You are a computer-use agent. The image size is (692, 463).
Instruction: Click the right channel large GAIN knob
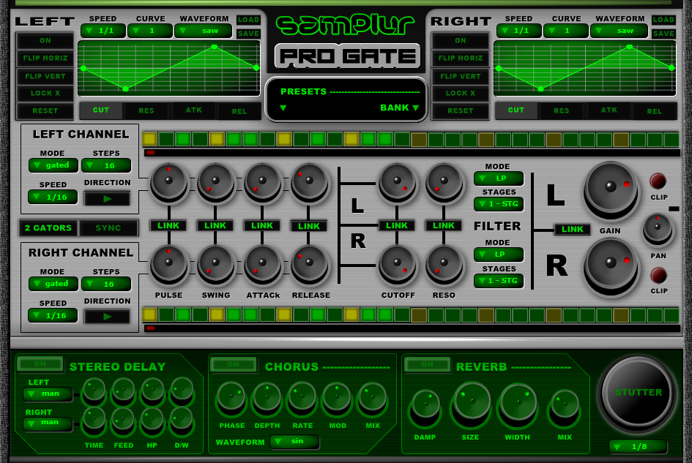(611, 265)
